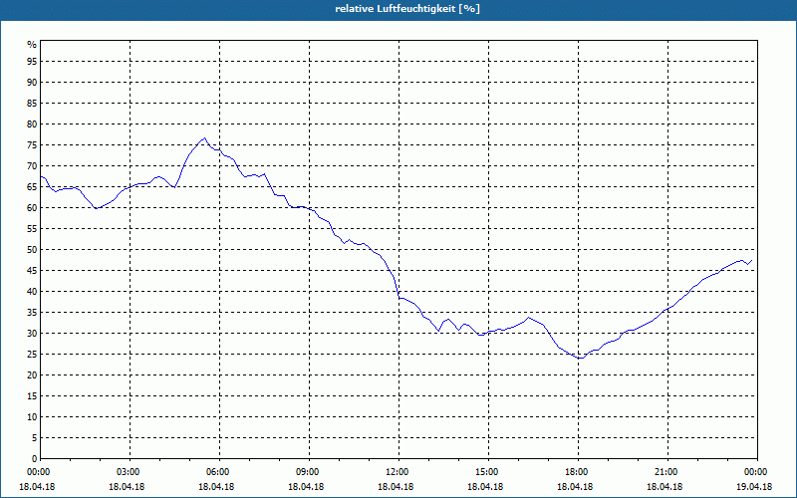Click the "18.04.18" date beneath 15:00
797x498 pixels.
click(x=485, y=487)
